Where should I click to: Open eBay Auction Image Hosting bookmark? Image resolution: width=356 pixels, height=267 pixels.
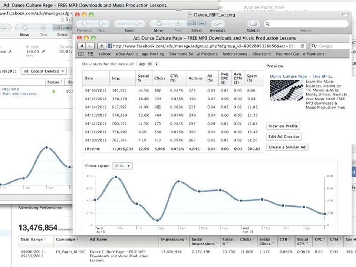pyautogui.click(x=140, y=54)
